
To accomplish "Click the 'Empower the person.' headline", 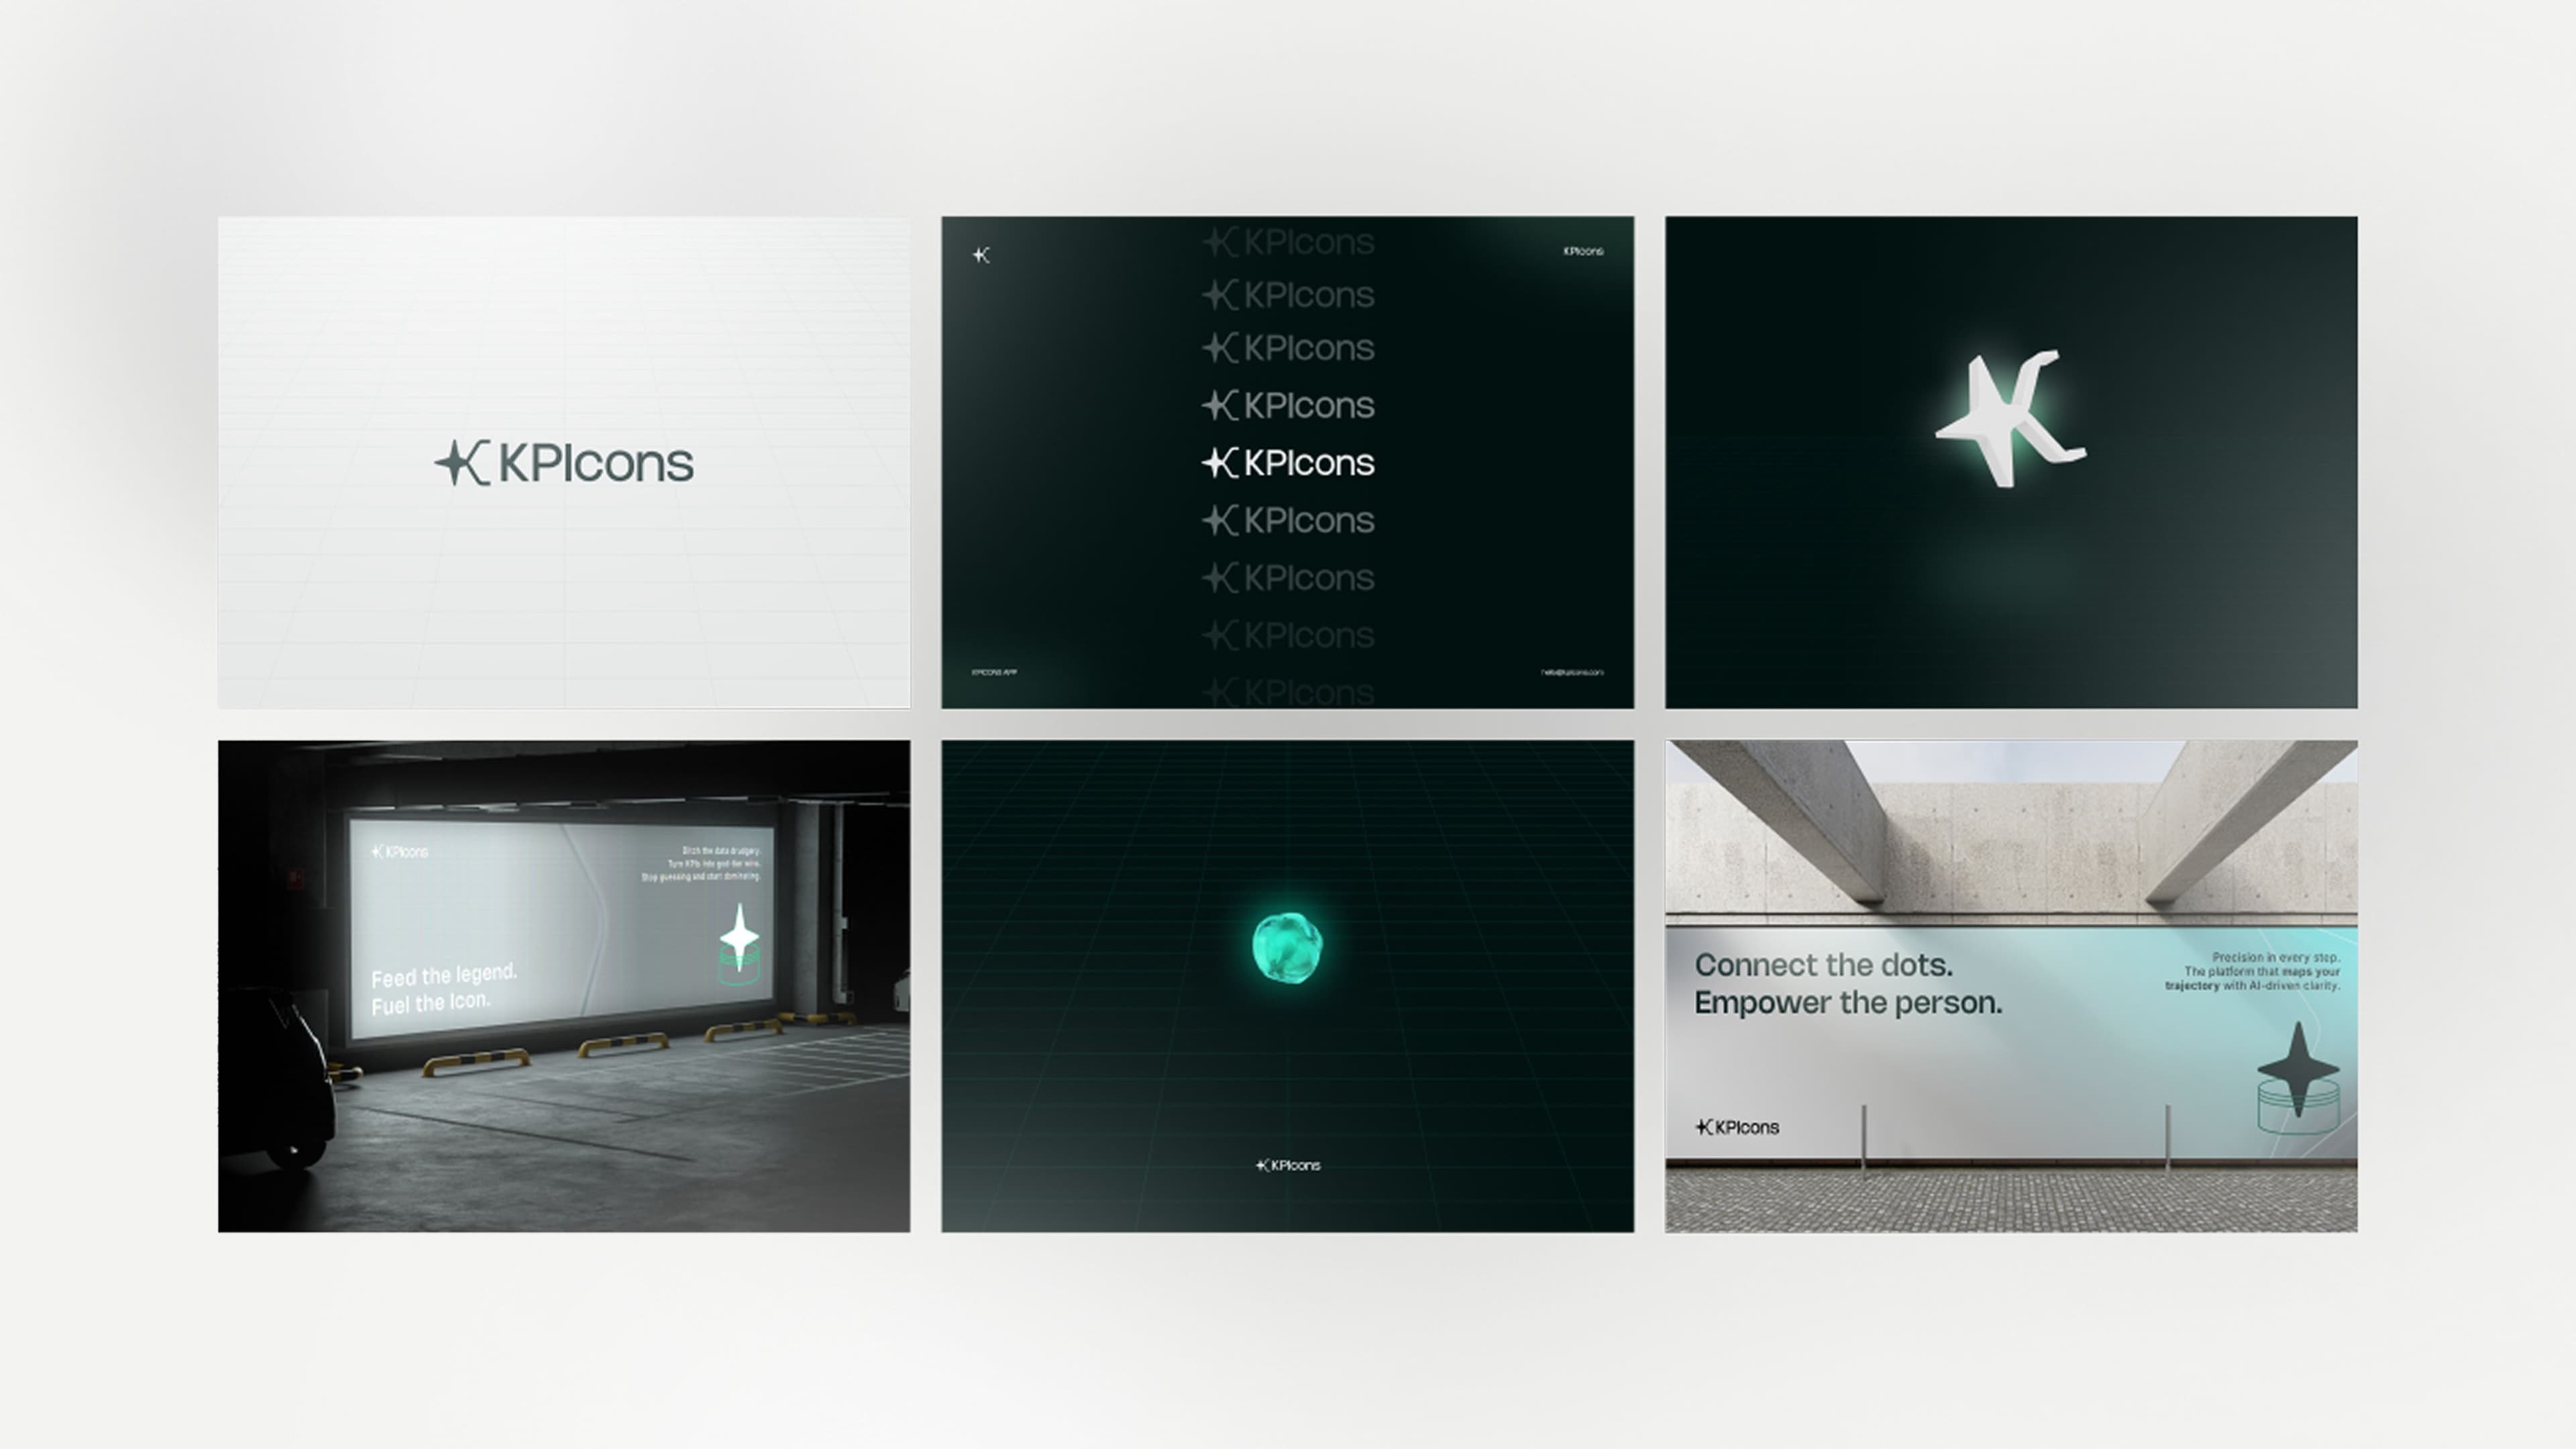I will pos(1848,1003).
